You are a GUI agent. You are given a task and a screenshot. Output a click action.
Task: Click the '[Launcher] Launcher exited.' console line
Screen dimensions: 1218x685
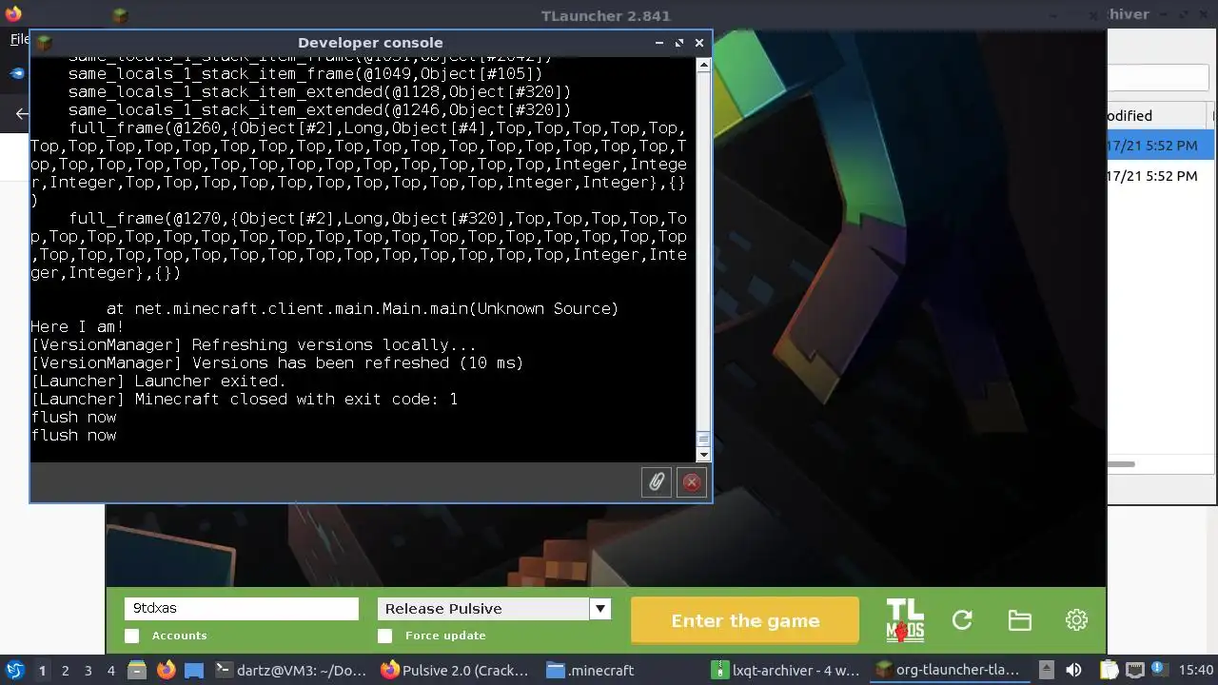click(158, 382)
